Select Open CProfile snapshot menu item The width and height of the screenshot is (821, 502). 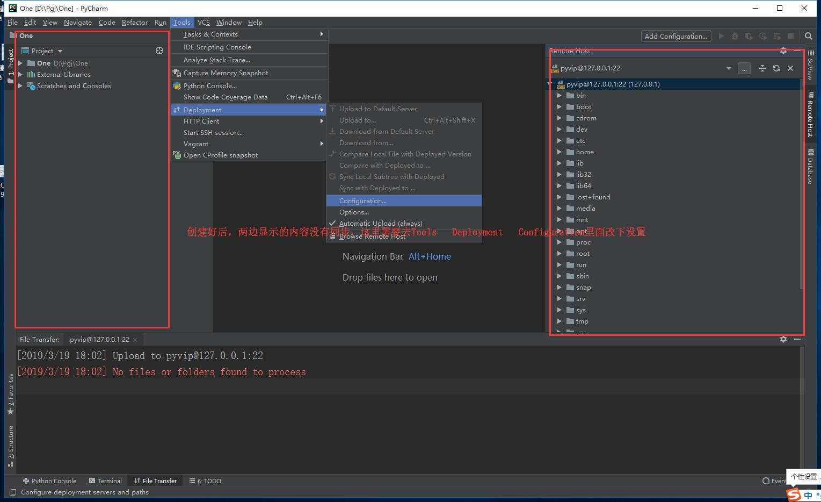pyautogui.click(x=249, y=155)
